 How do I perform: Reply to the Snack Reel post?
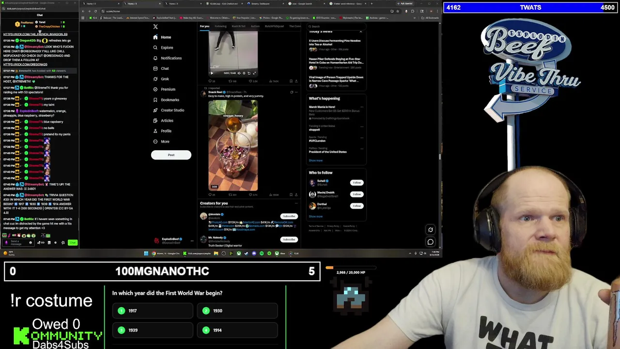coord(212,195)
